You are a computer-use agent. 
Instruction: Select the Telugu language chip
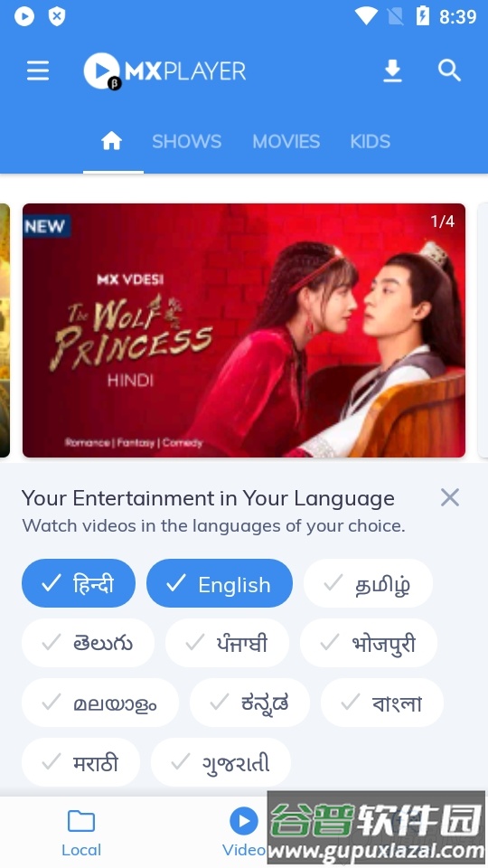[x=88, y=643]
